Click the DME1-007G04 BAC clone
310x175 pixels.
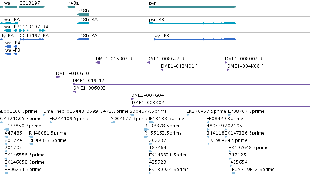point(220,99)
